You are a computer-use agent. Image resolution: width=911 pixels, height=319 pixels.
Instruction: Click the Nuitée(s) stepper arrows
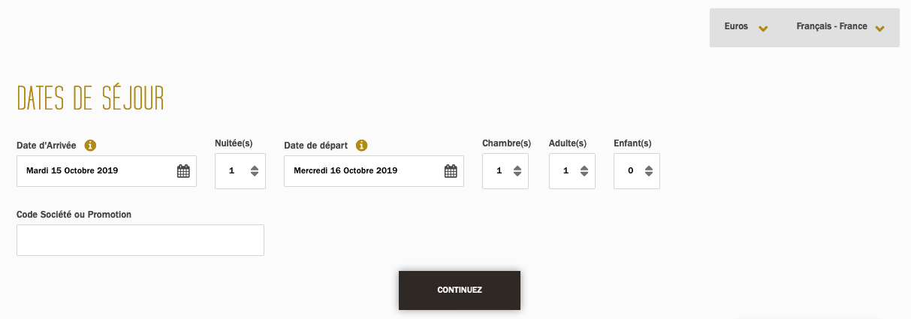(x=255, y=171)
